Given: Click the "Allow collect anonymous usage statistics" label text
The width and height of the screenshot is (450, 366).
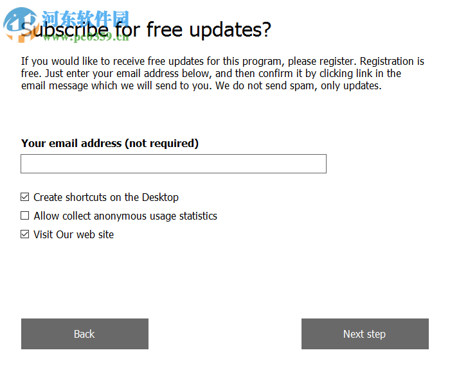Looking at the screenshot, I should coord(125,216).
